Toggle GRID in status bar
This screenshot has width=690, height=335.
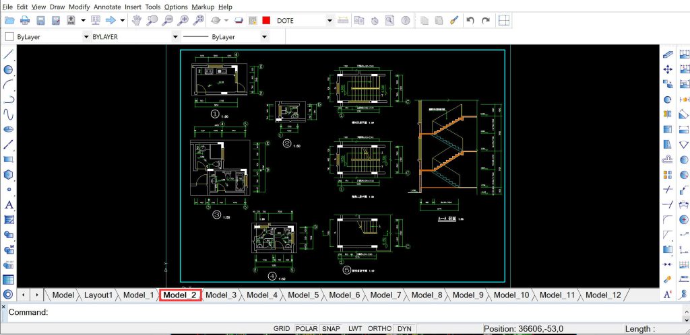point(282,328)
